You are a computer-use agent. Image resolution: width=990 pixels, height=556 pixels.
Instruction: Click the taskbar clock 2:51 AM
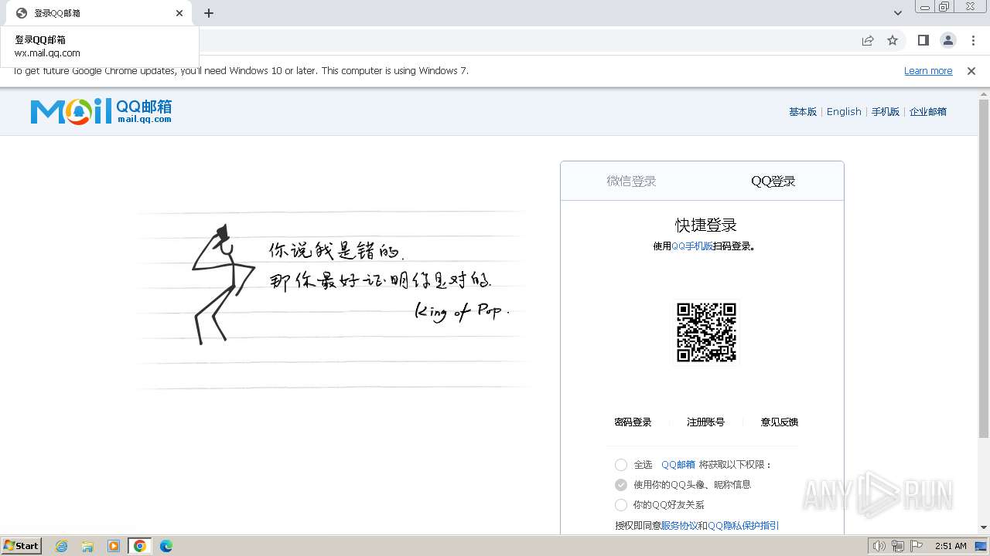pos(951,546)
